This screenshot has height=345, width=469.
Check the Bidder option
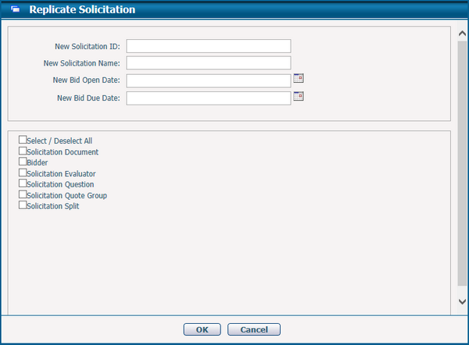pyautogui.click(x=23, y=162)
